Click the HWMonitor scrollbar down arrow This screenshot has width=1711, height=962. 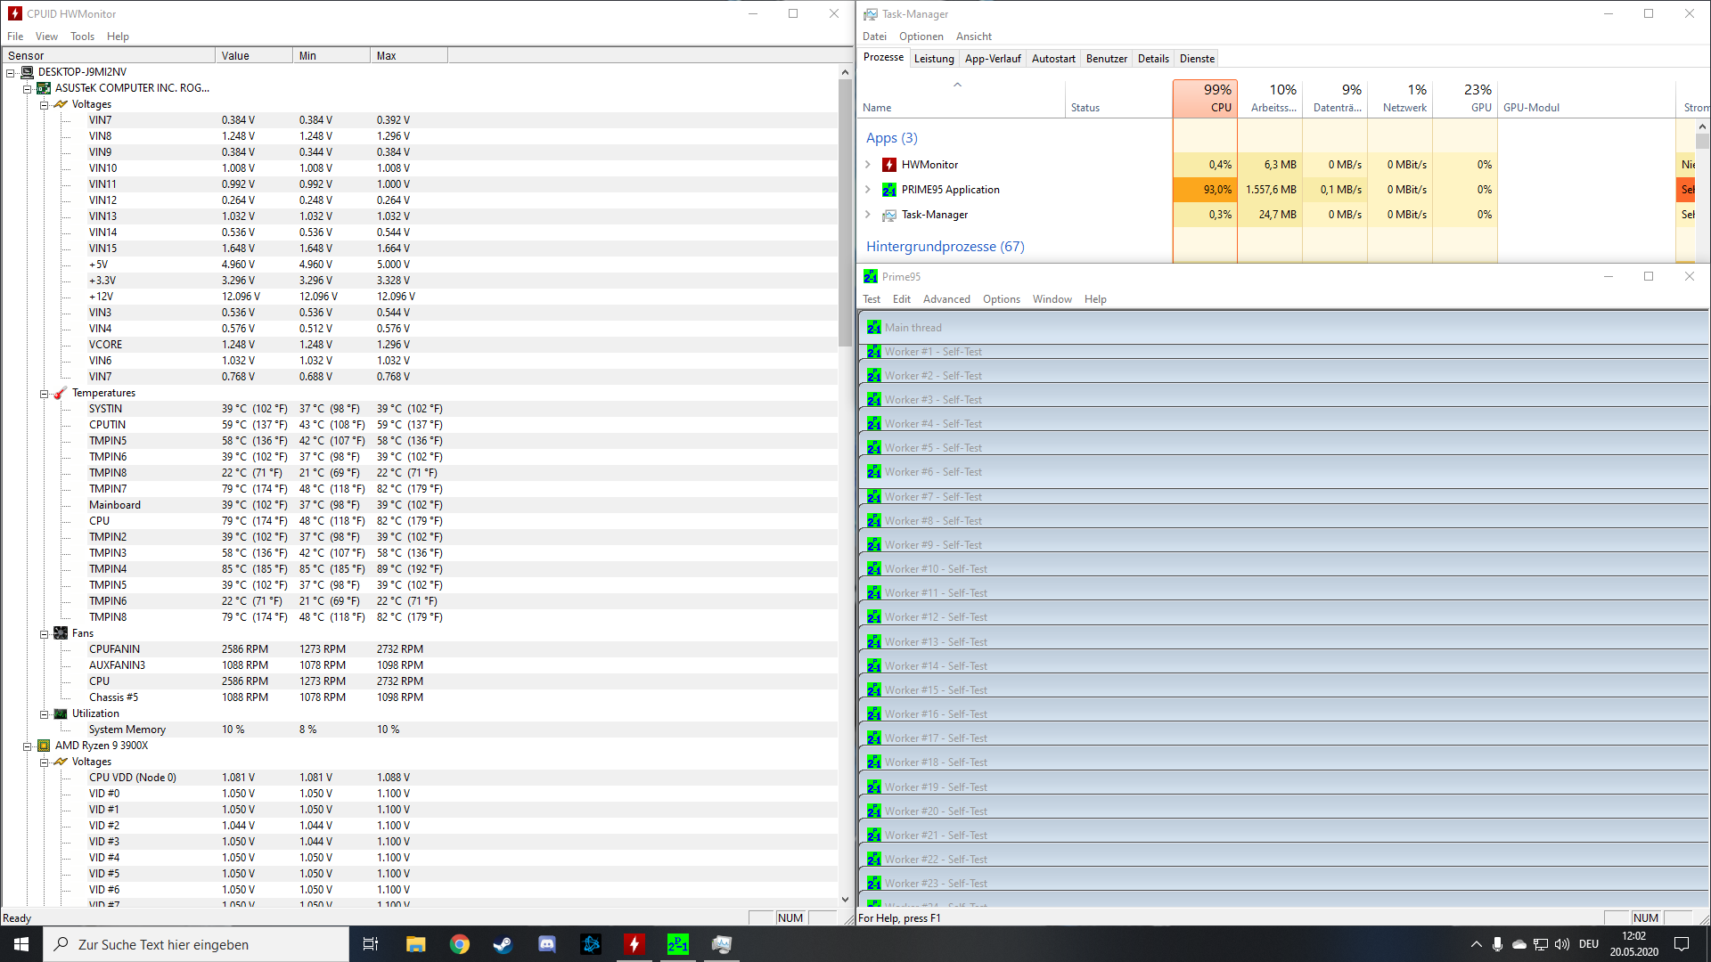pos(845,900)
